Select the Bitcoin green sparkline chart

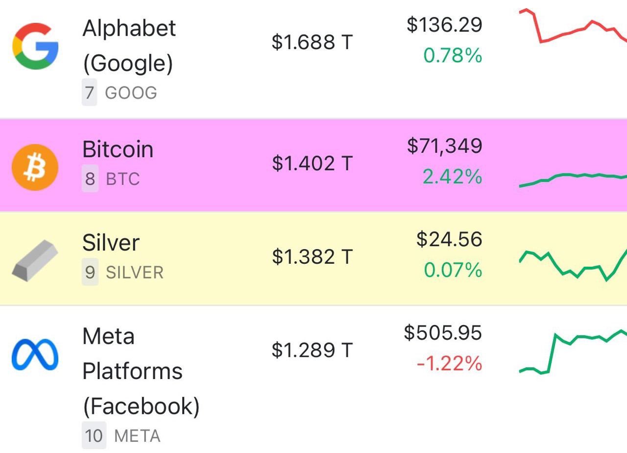[x=573, y=180]
